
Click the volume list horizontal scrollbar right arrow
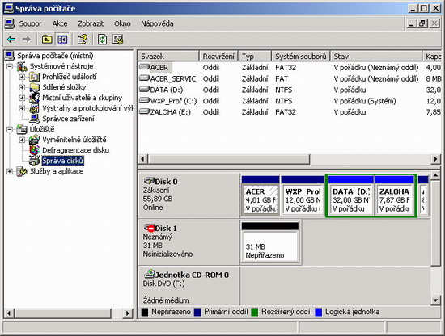[435, 159]
